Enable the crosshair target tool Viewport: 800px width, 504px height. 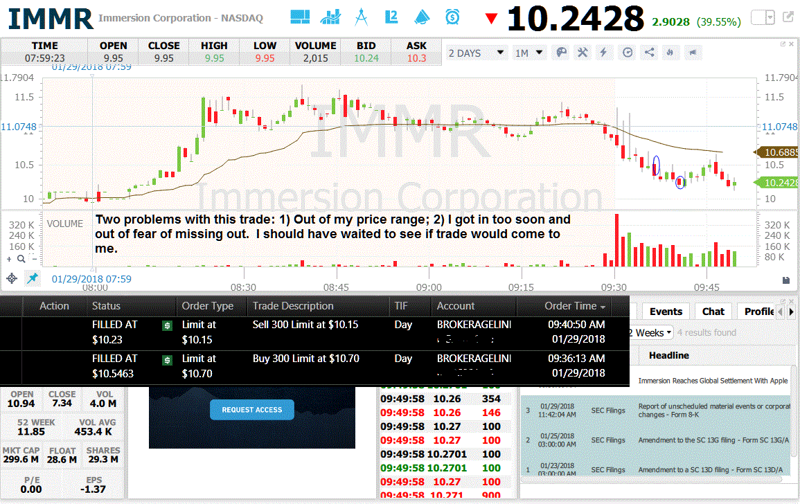pyautogui.click(x=12, y=278)
